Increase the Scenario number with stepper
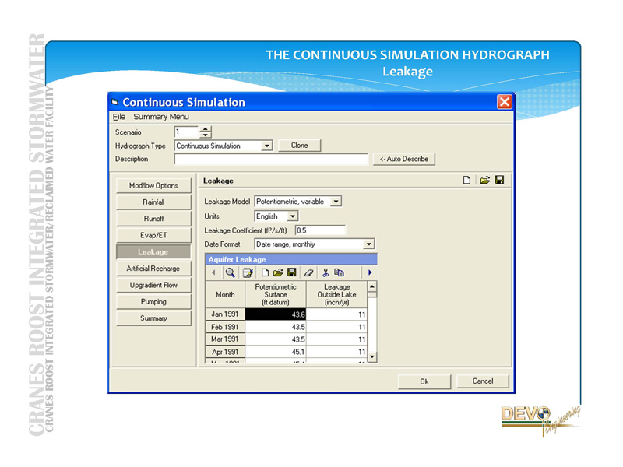This screenshot has width=623, height=467. pyautogui.click(x=206, y=128)
